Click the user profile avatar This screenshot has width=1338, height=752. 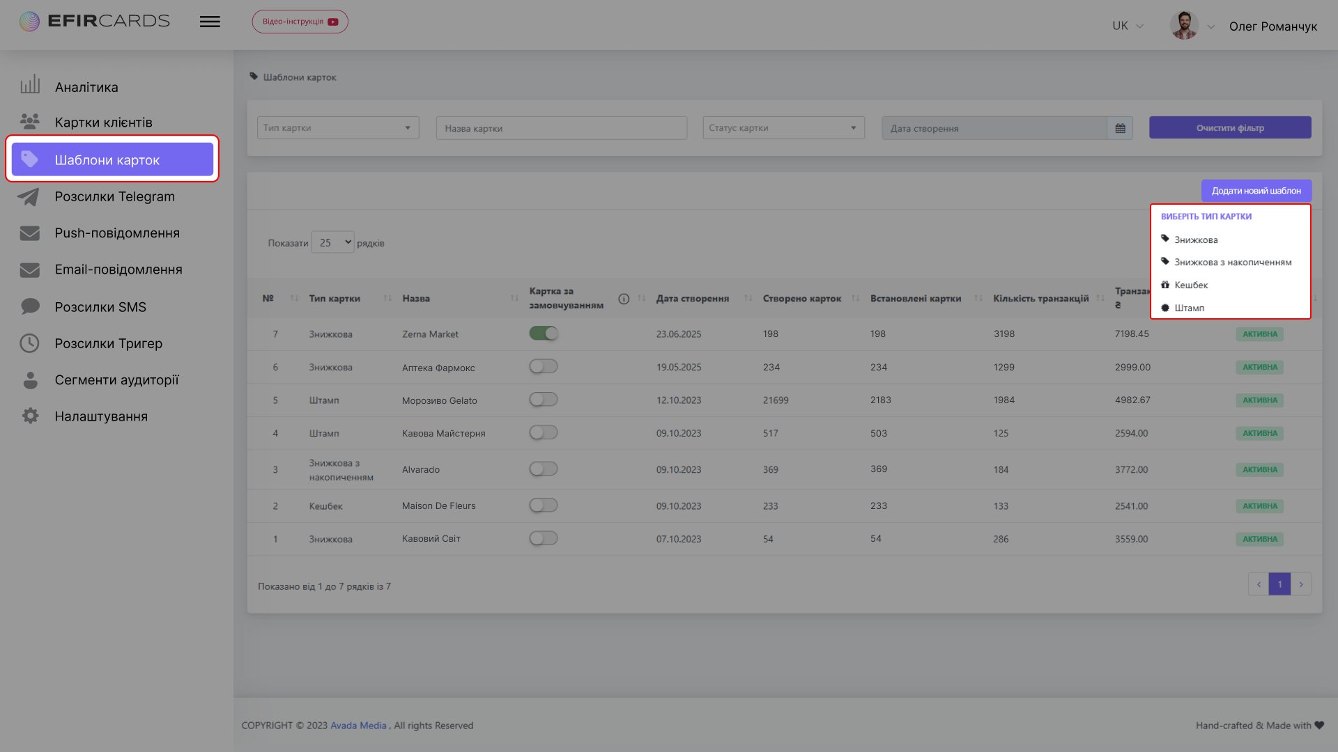coord(1183,26)
